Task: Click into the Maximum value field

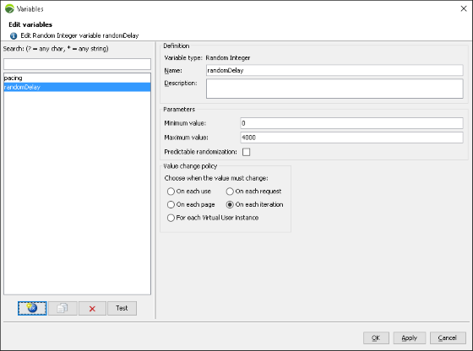Action: (x=351, y=138)
